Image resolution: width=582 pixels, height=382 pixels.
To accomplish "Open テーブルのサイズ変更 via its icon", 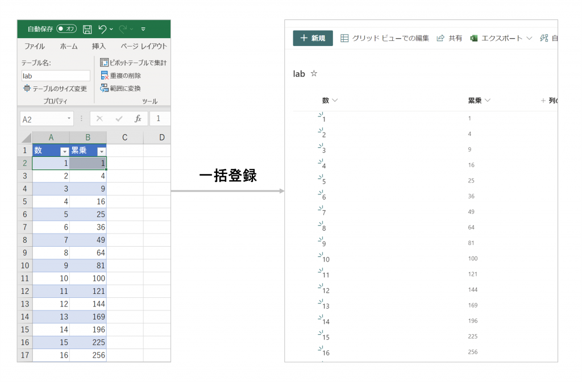I will click(x=26, y=88).
